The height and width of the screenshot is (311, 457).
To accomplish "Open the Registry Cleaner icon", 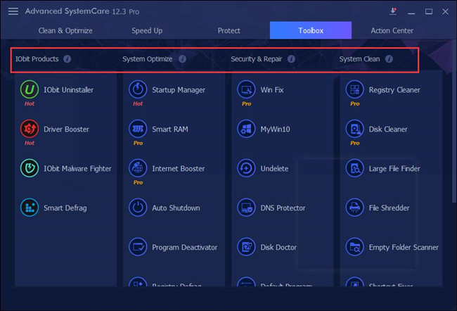I will click(x=354, y=89).
